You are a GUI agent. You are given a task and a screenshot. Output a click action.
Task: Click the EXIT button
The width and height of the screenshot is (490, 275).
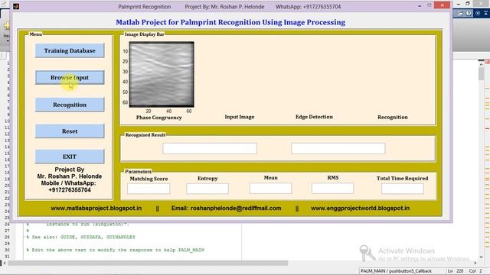pyautogui.click(x=70, y=157)
